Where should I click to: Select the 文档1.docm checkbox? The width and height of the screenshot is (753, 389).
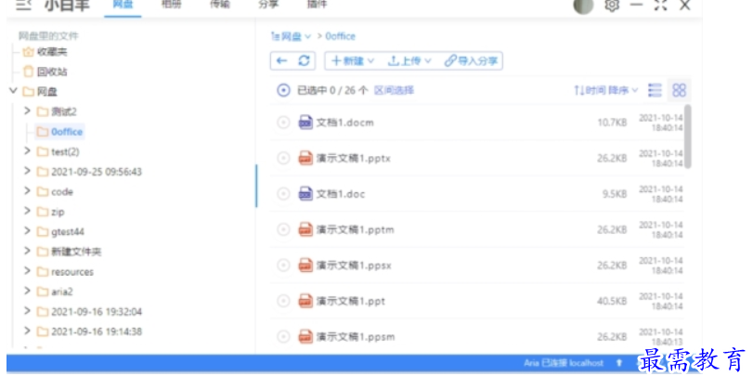click(x=283, y=123)
